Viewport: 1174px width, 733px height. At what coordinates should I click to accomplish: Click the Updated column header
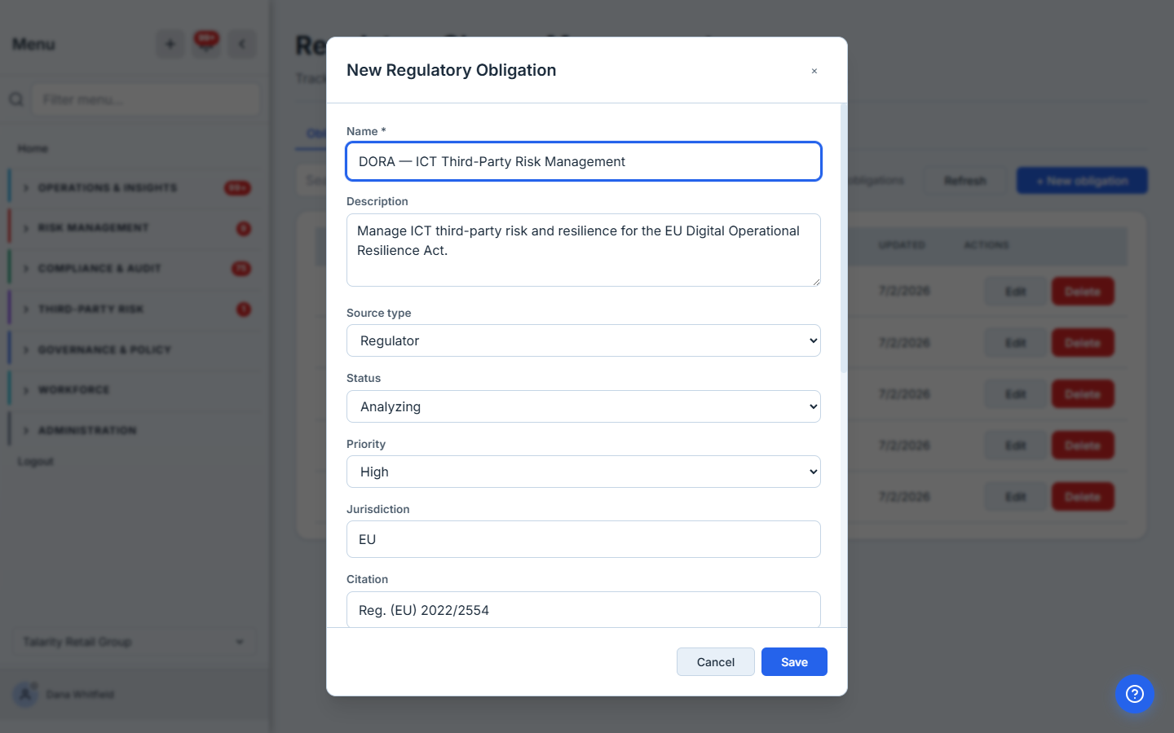pos(902,245)
